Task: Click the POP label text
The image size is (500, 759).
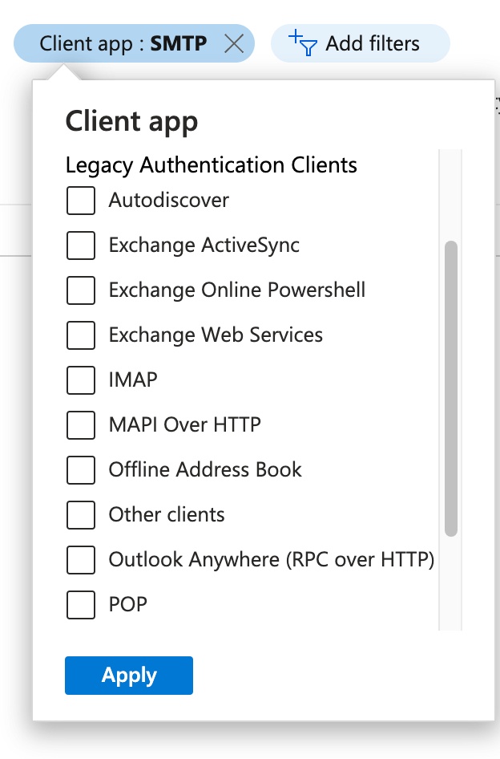Action: [128, 604]
